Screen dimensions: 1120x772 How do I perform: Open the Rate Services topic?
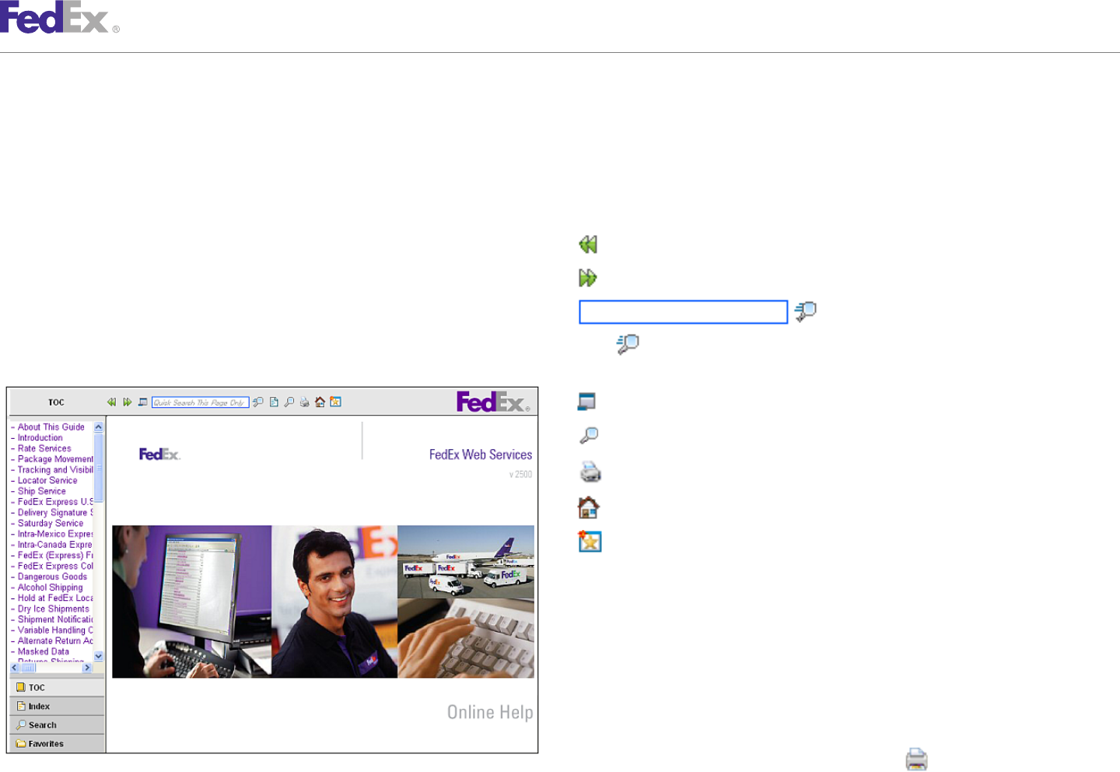tap(44, 449)
